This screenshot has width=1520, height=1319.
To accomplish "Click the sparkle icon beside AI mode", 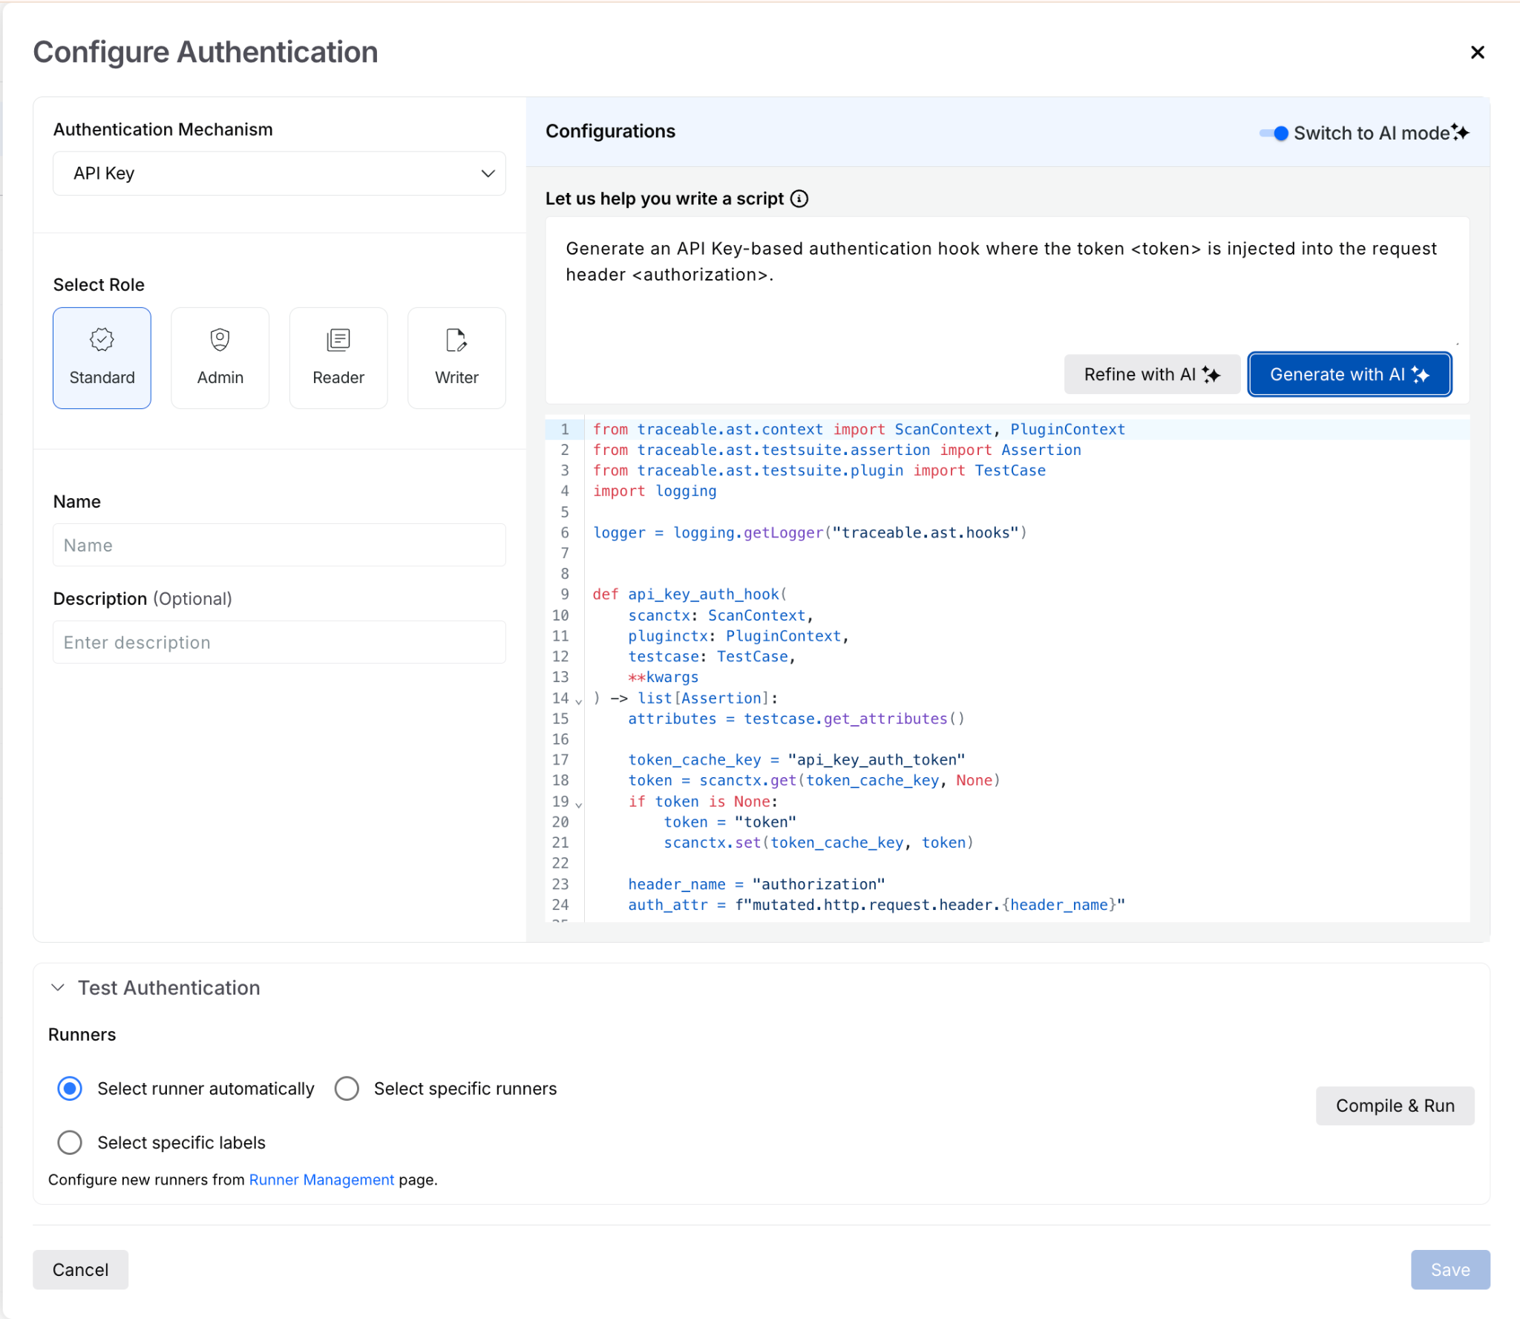I will (1460, 132).
